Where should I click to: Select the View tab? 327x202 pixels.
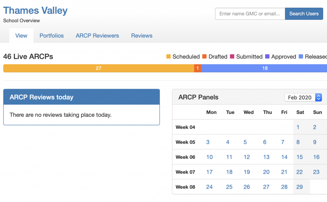click(x=21, y=36)
